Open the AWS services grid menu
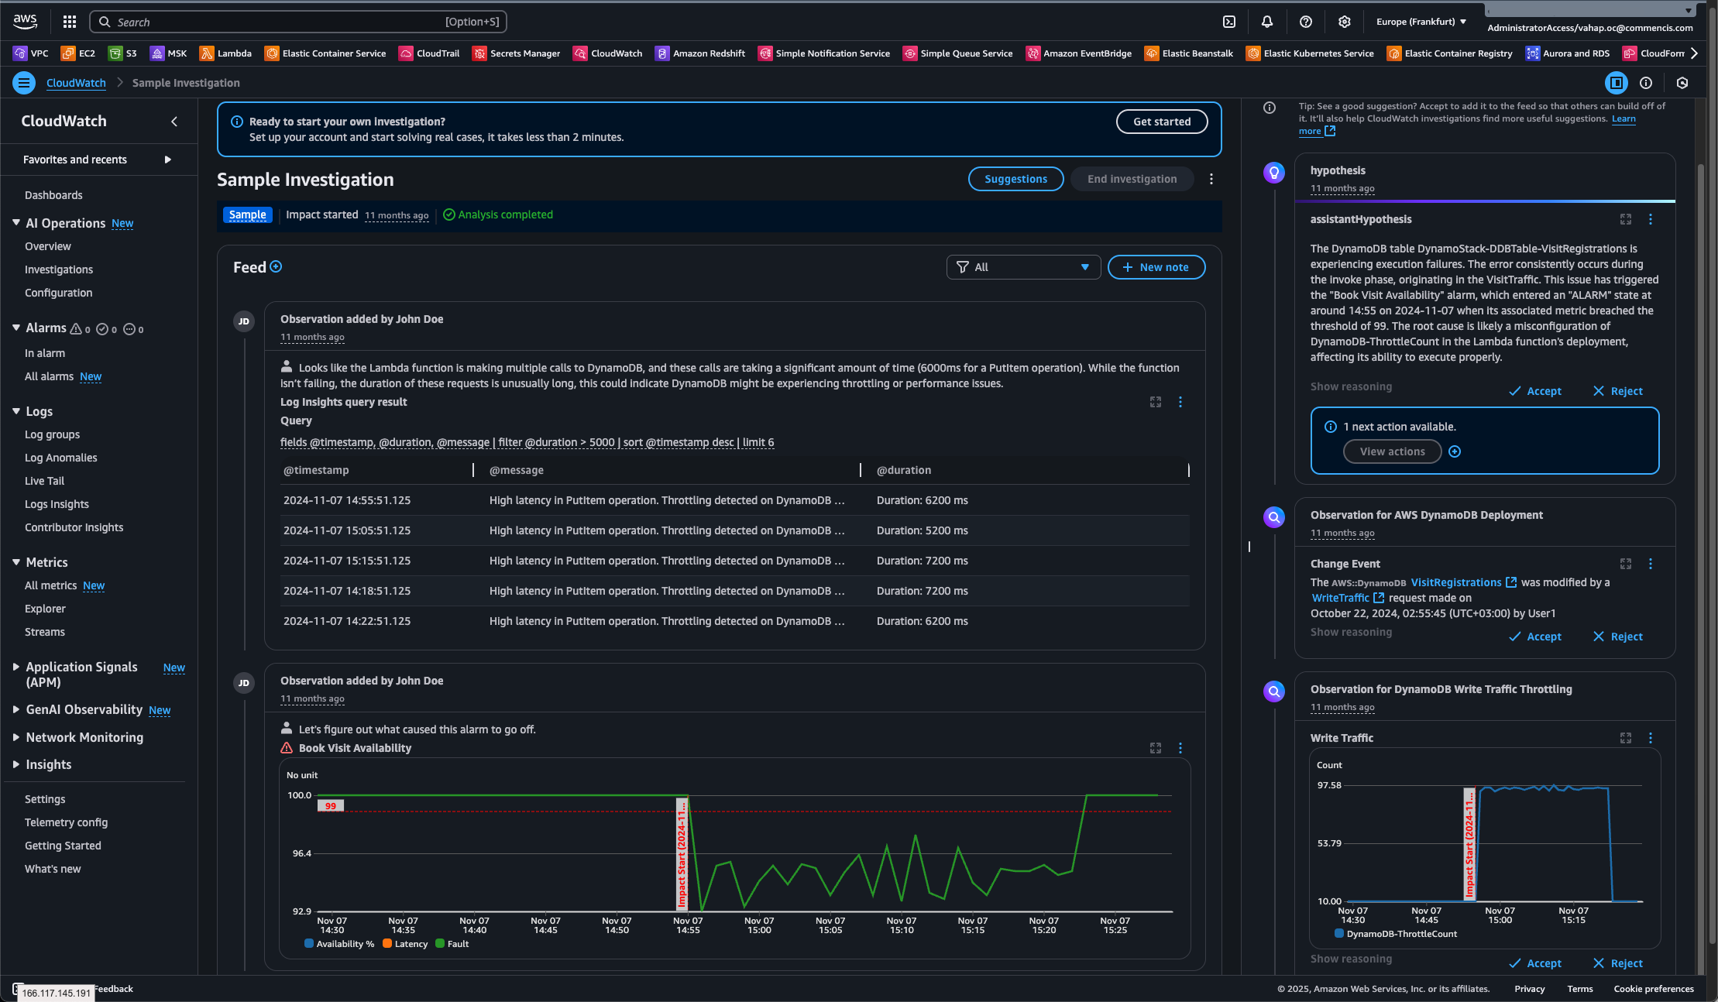The height and width of the screenshot is (1002, 1718). [70, 22]
